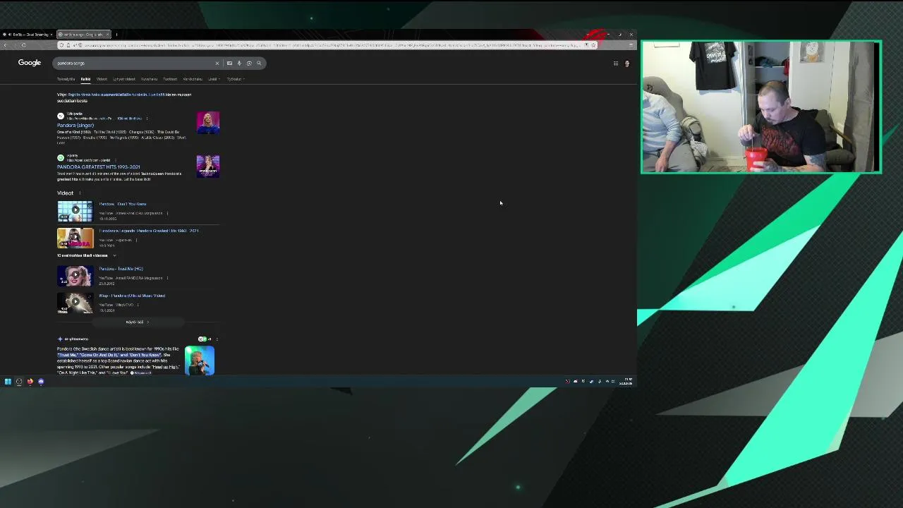Switch to the Kuvahaku tab

(x=149, y=79)
